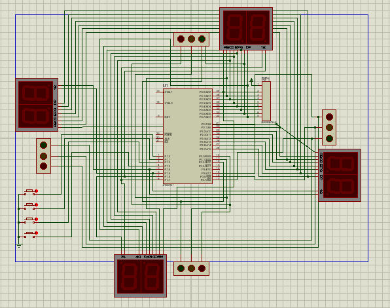Image resolution: width=390 pixels, height=308 pixels.
Task: Click the horizontal traffic light above the microcontroller
Action: 191,39
